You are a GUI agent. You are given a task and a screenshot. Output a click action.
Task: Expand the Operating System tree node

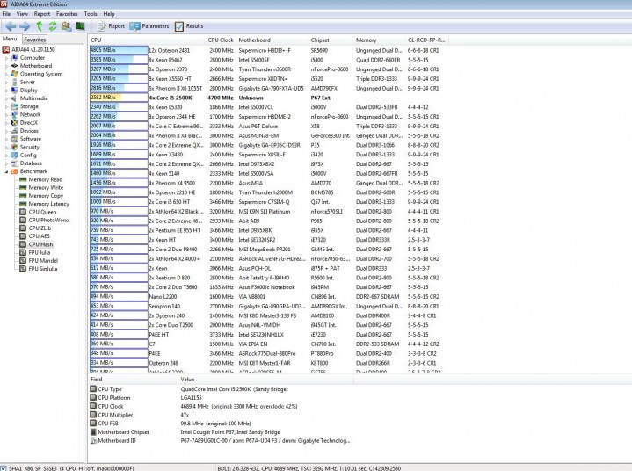[x=6, y=74]
